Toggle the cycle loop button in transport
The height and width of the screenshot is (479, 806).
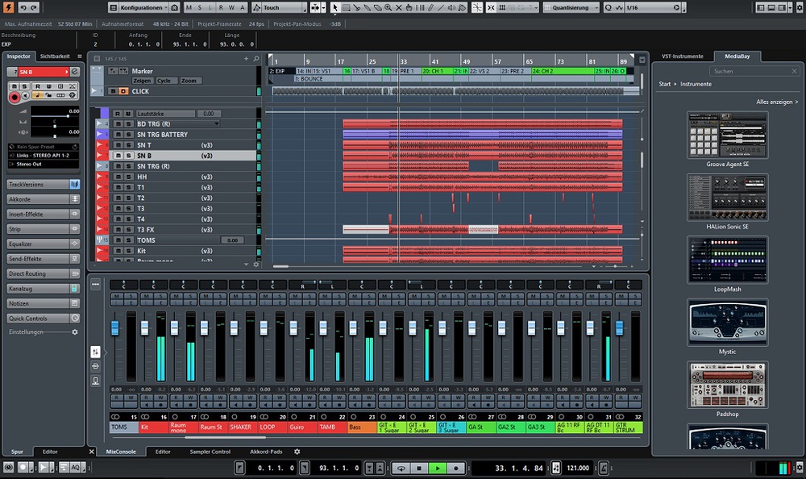click(401, 469)
